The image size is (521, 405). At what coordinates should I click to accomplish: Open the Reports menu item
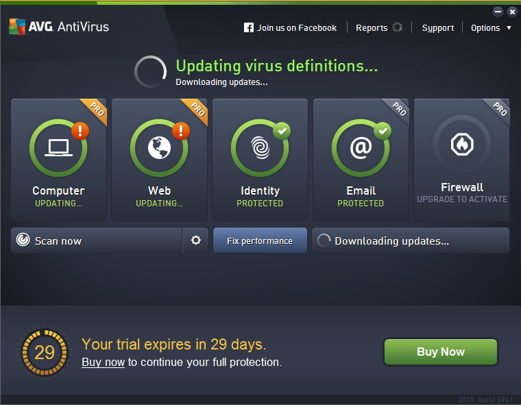[372, 28]
